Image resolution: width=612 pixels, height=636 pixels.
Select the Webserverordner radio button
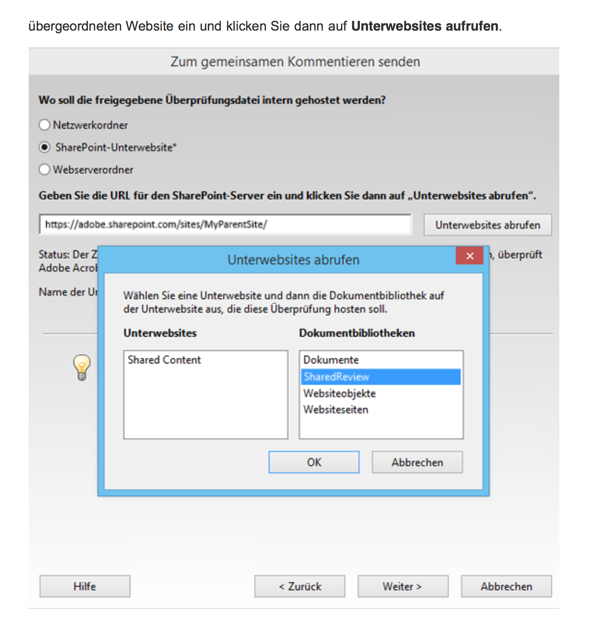45,169
